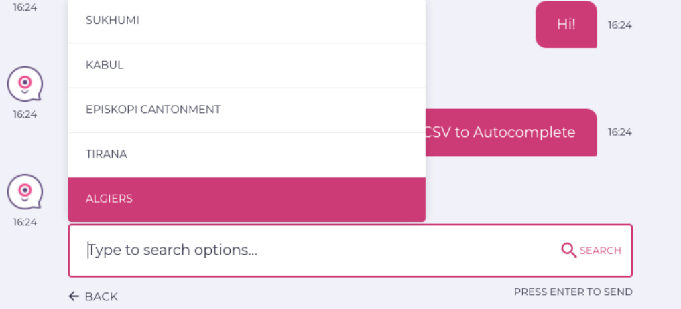Image resolution: width=681 pixels, height=309 pixels.
Task: Select SUKHUMI from the autocomplete list
Action: (x=247, y=21)
